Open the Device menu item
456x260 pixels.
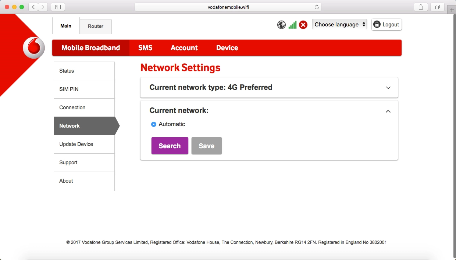227,48
